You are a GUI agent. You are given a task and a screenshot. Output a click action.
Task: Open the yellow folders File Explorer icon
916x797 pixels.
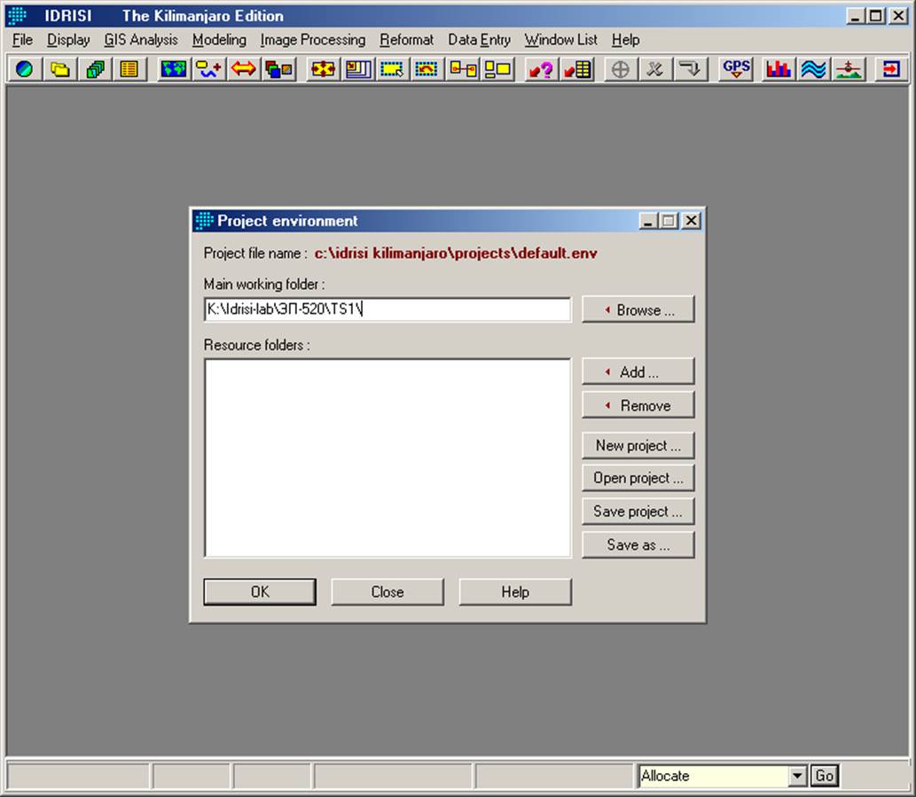(x=59, y=69)
